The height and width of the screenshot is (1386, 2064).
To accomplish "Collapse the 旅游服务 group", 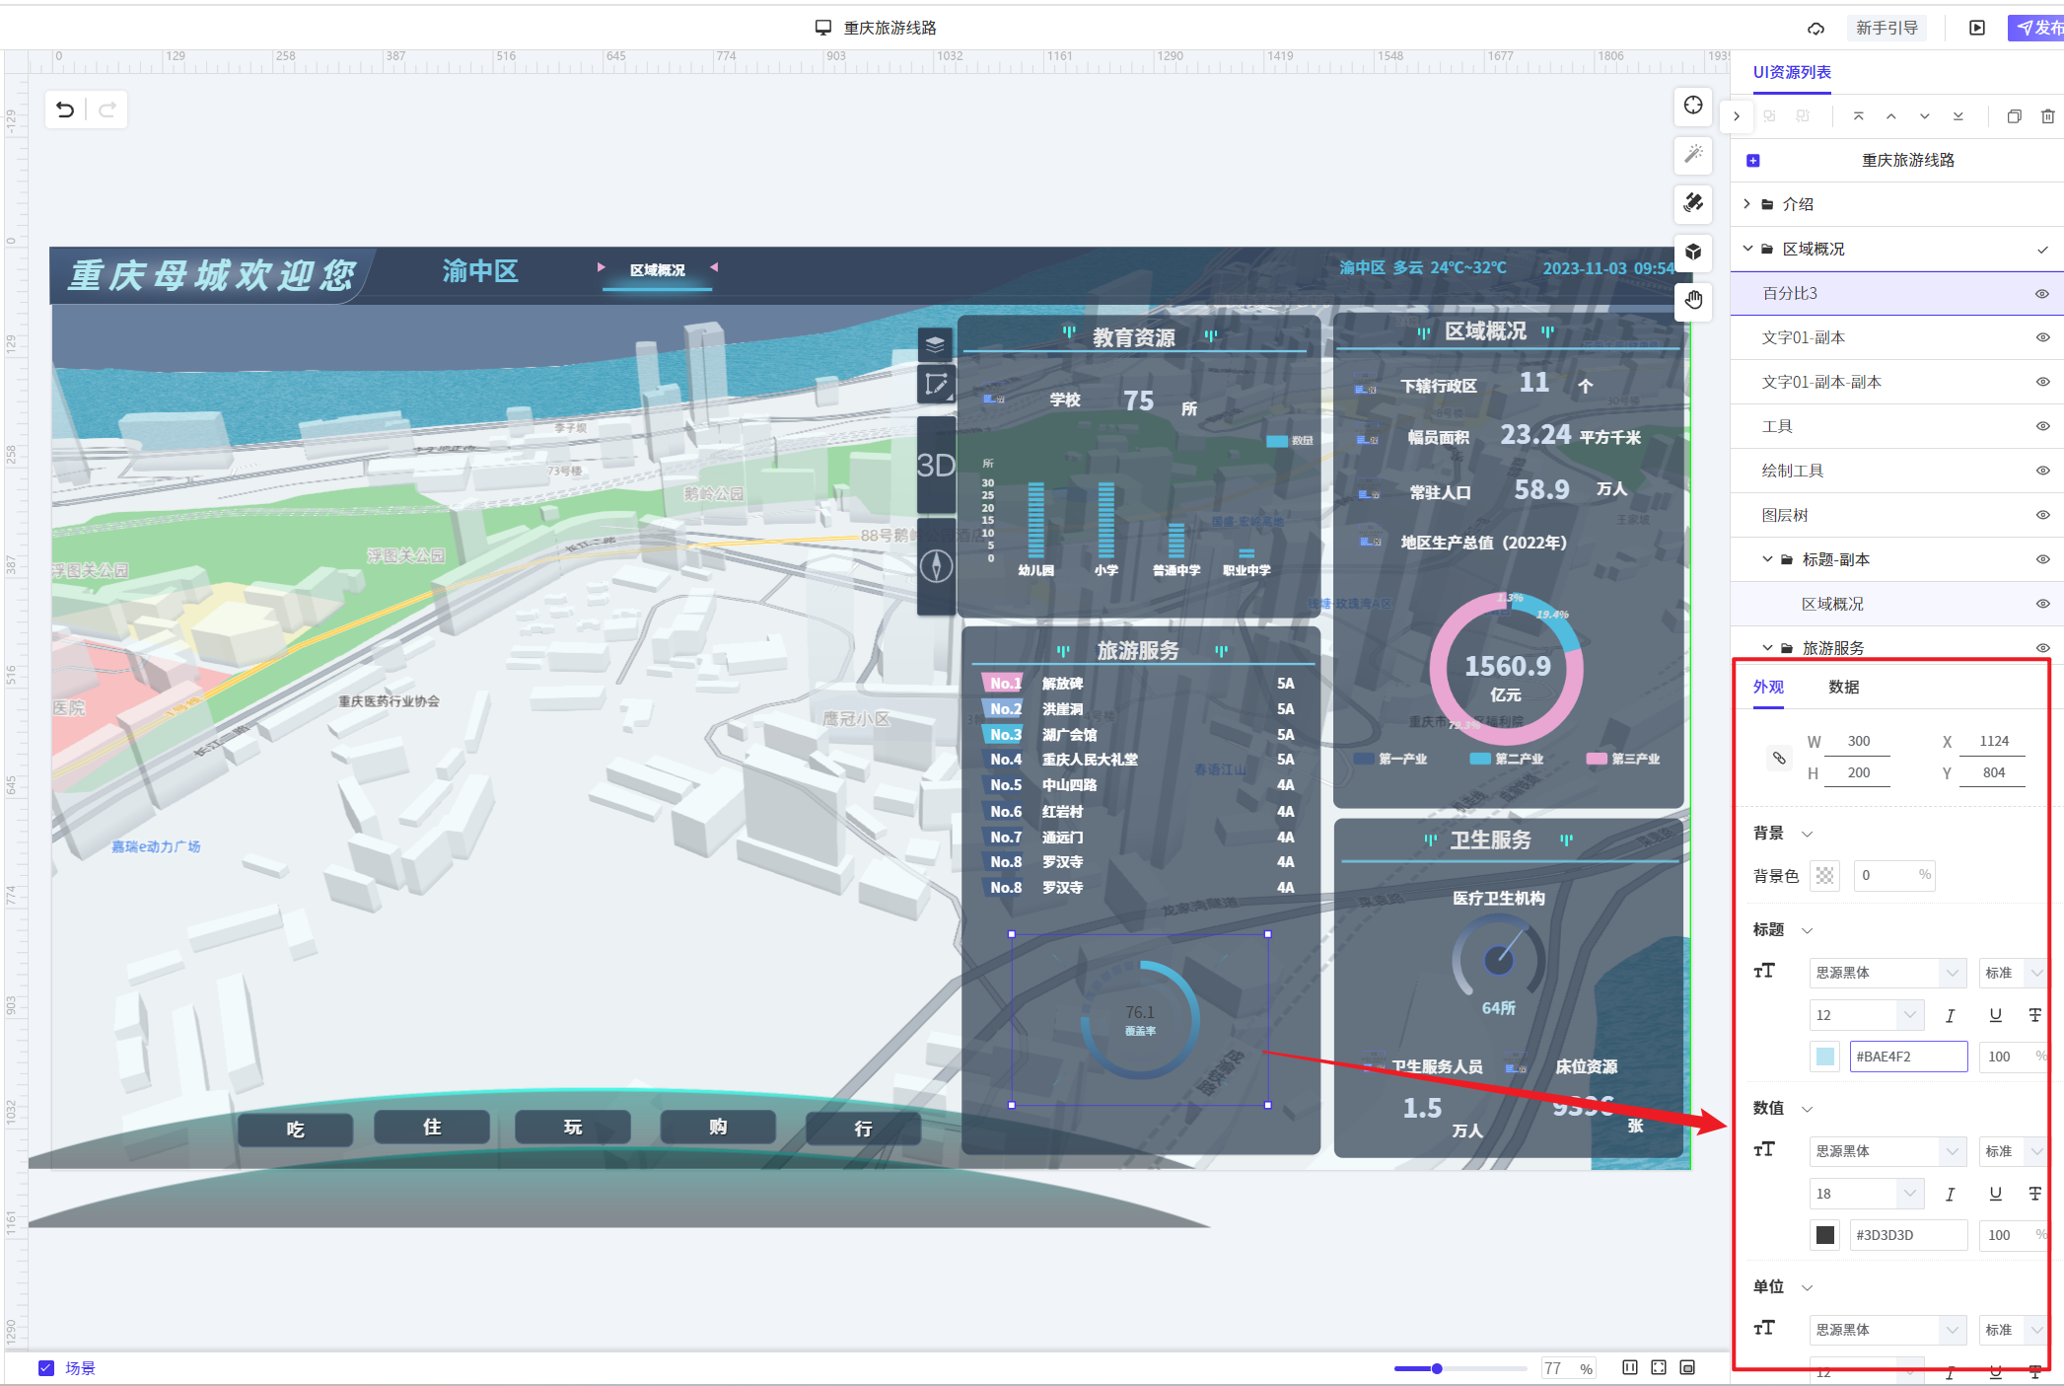I will pyautogui.click(x=1767, y=648).
